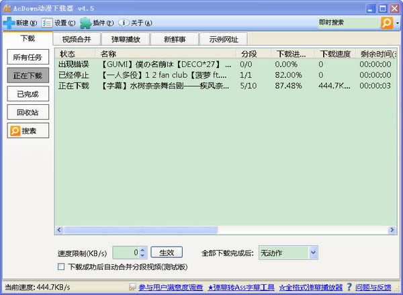Click the blue plus 新建 icon

pyautogui.click(x=9, y=23)
